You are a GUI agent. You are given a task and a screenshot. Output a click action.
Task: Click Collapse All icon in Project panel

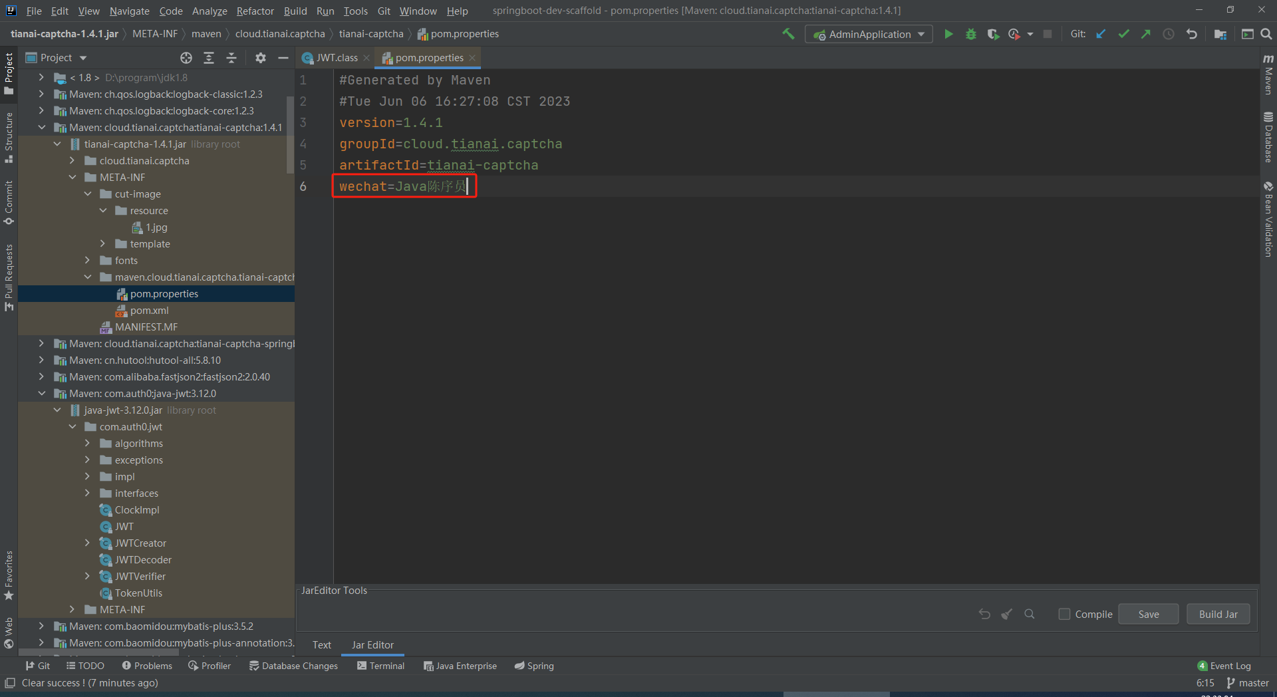tap(231, 58)
